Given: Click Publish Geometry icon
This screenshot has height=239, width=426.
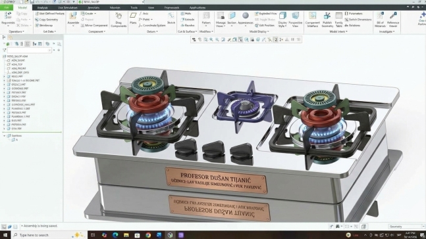Looking at the screenshot, I should [x=327, y=16].
